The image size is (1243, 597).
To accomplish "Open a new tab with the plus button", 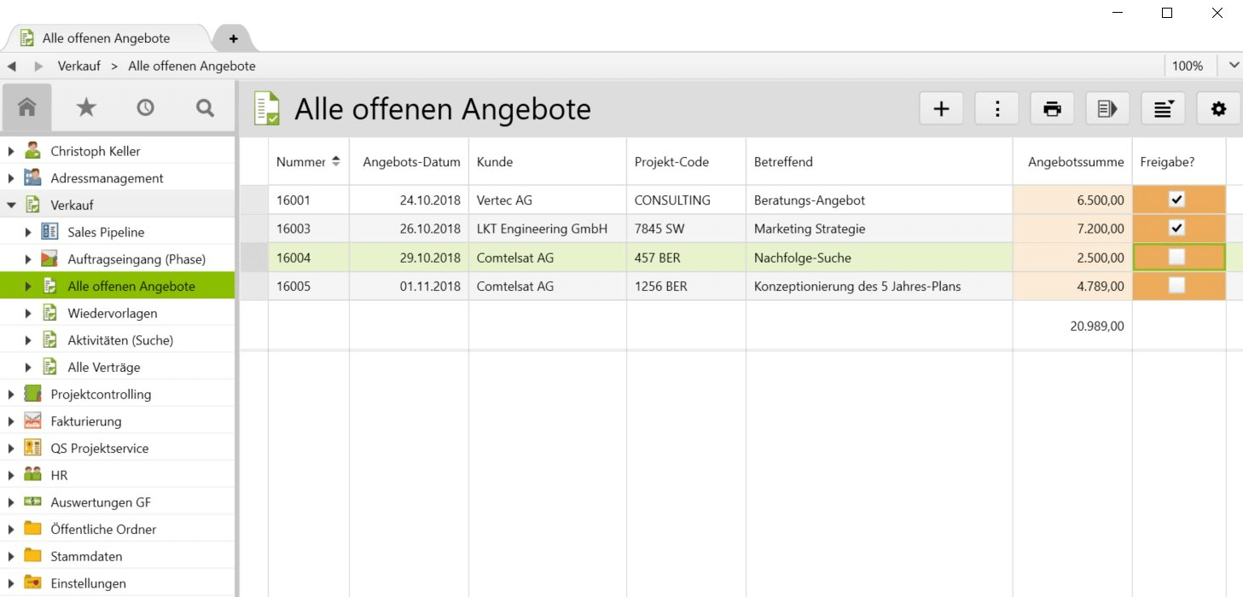I will (233, 38).
